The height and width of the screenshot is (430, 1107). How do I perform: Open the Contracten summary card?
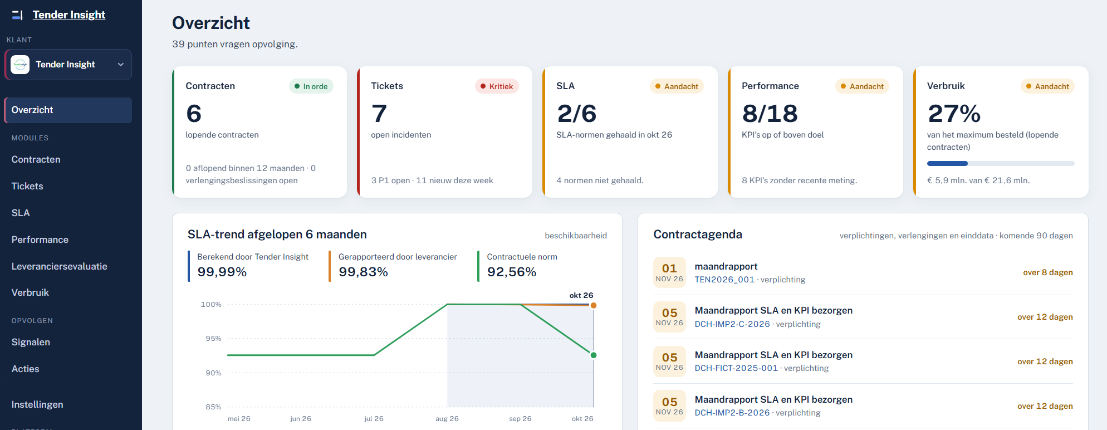[259, 132]
